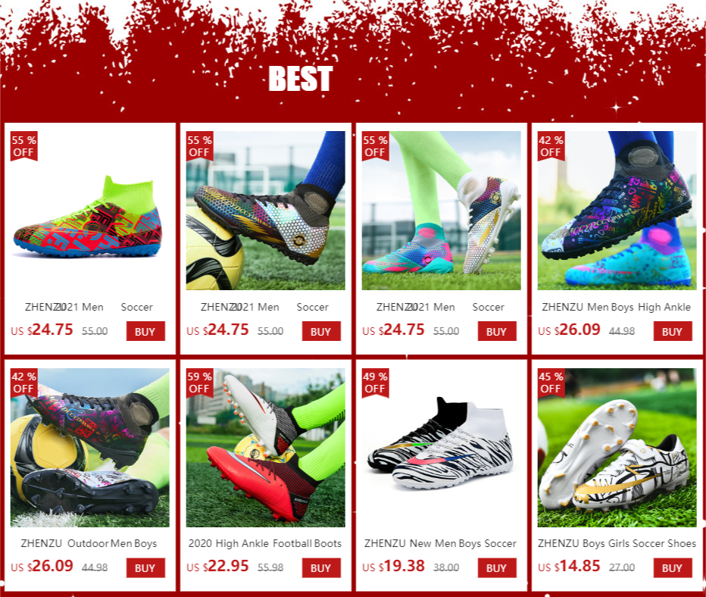Click the 59% OFF discount badge
Image resolution: width=706 pixels, height=597 pixels.
(199, 383)
